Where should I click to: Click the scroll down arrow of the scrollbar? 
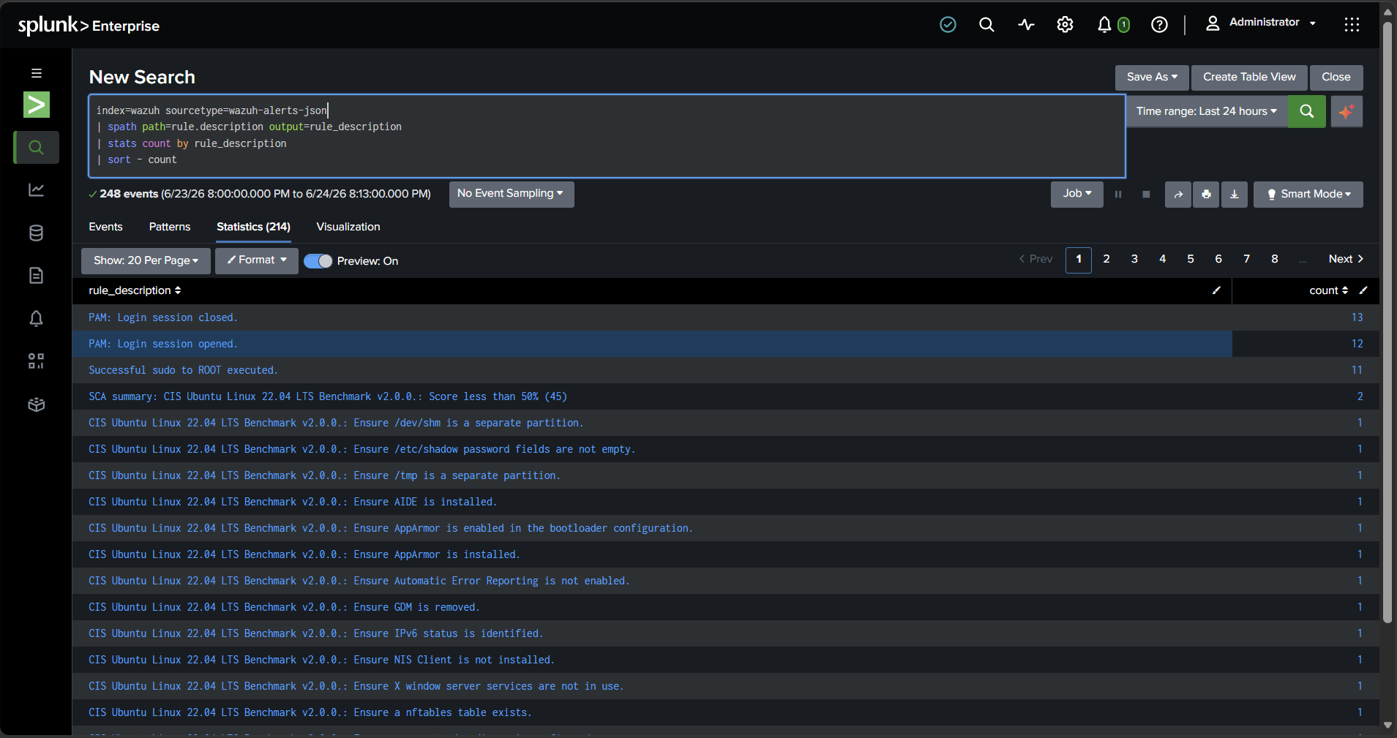[x=1387, y=726]
